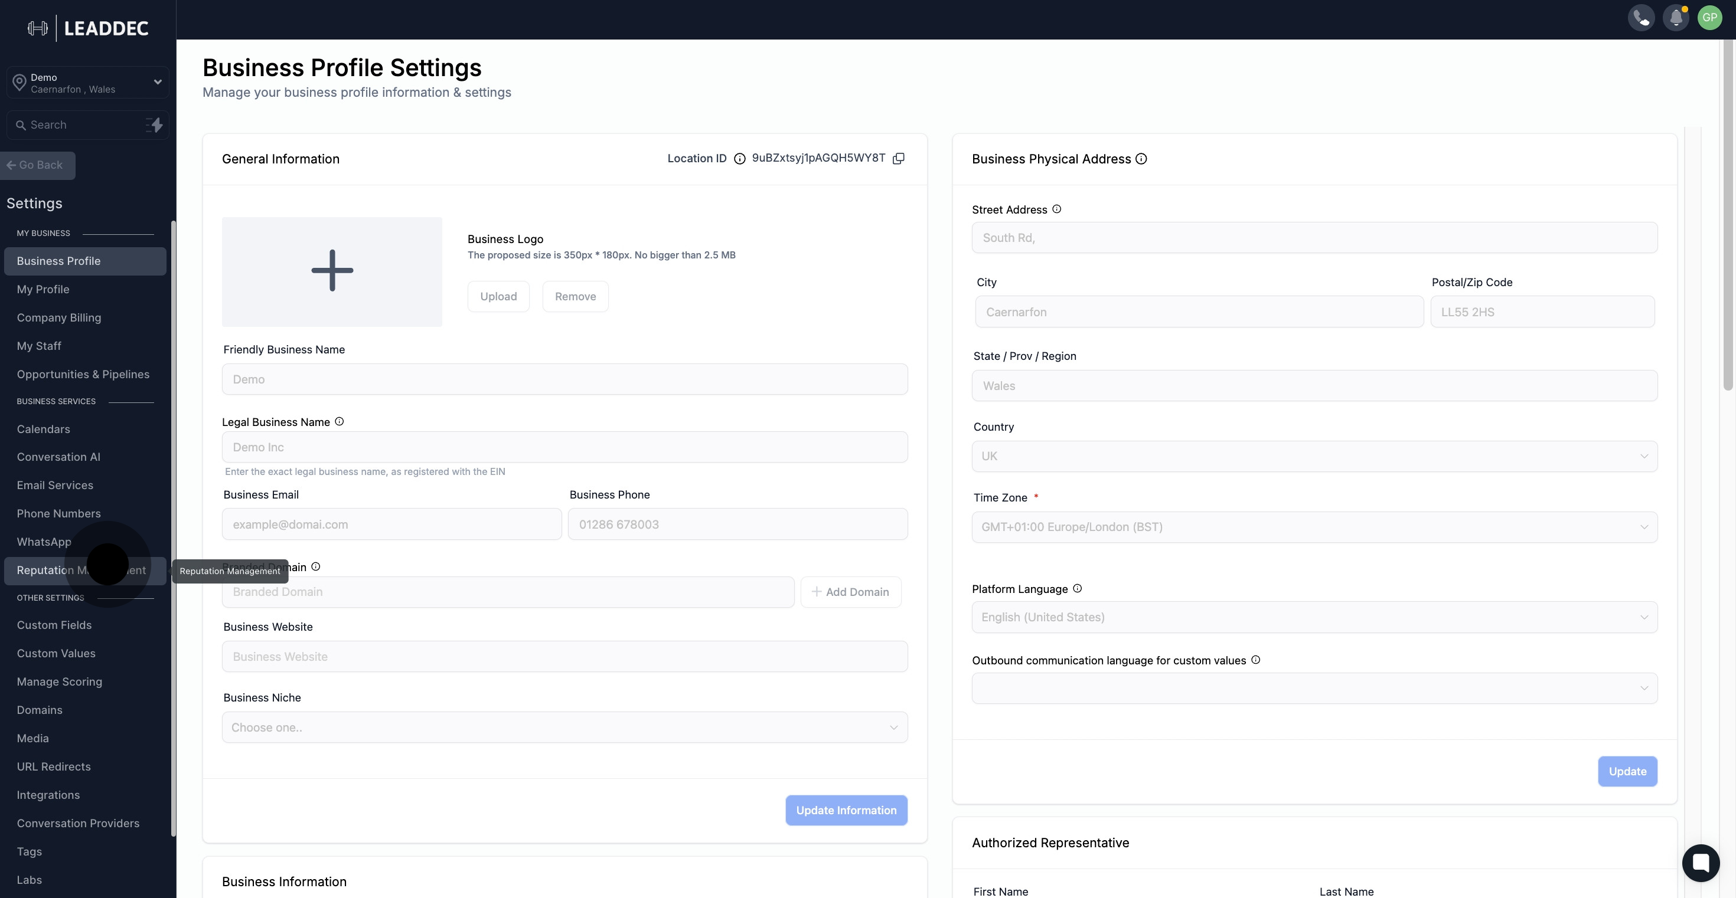Copy the Location ID to clipboard
The width and height of the screenshot is (1736, 898).
click(898, 158)
